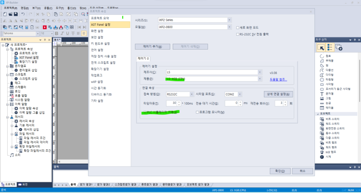The image size is (361, 193).
Task: Click the New project icon in toolbar
Action: coord(5,14)
